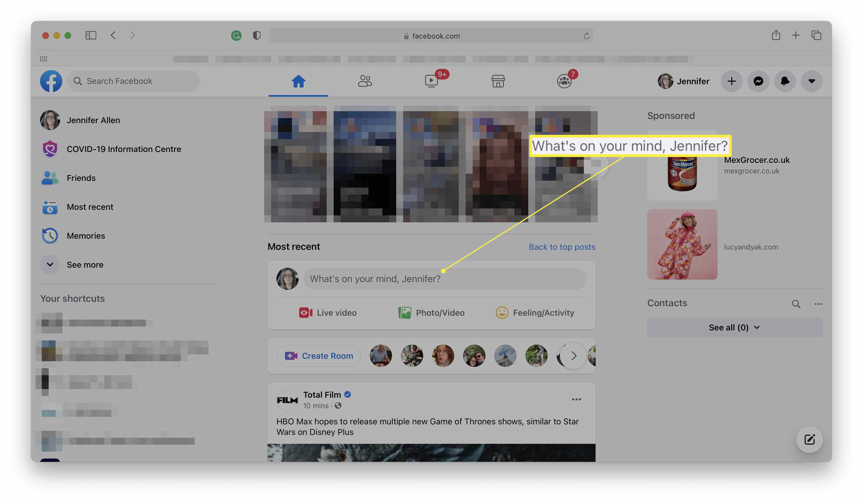Open Facebook Messenger icon
Viewport: 863px width, 503px height.
pyautogui.click(x=758, y=81)
